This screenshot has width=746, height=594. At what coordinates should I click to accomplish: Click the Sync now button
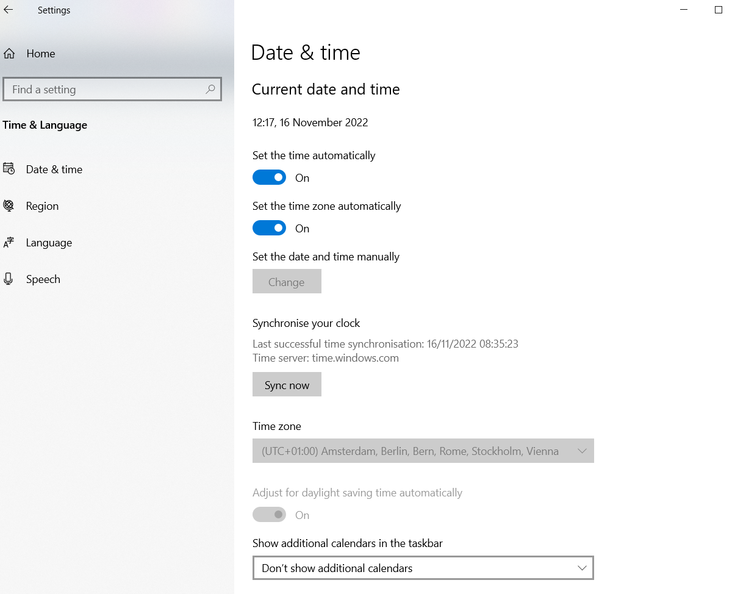coord(287,385)
